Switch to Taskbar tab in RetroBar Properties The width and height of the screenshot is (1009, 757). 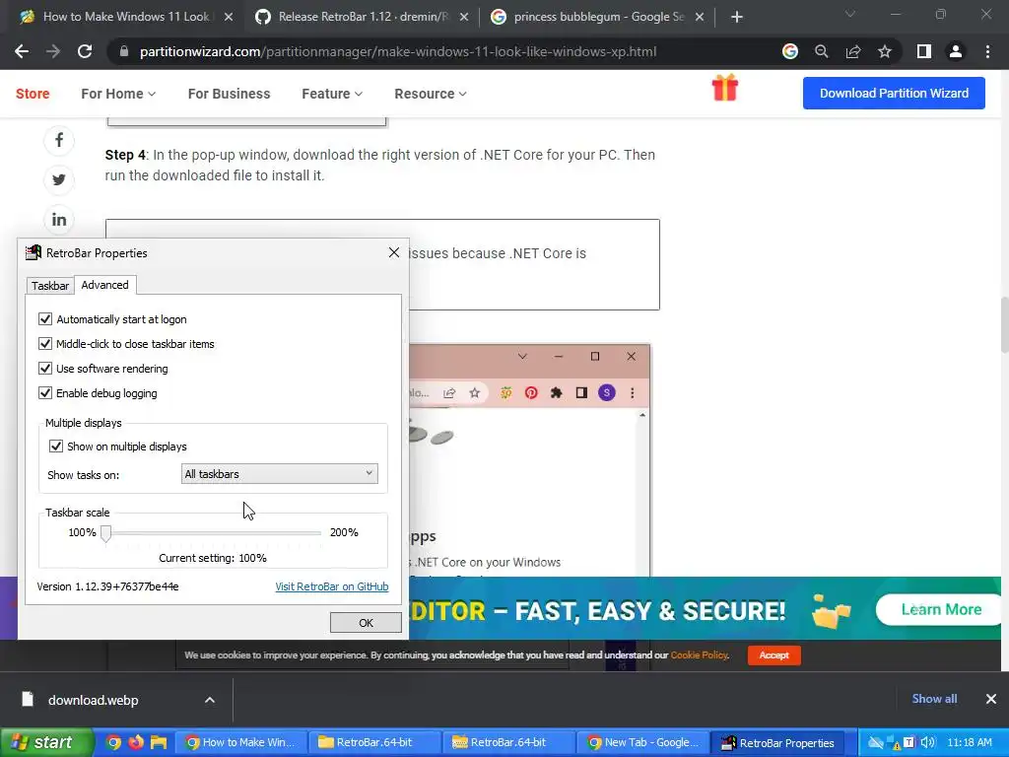(x=50, y=286)
